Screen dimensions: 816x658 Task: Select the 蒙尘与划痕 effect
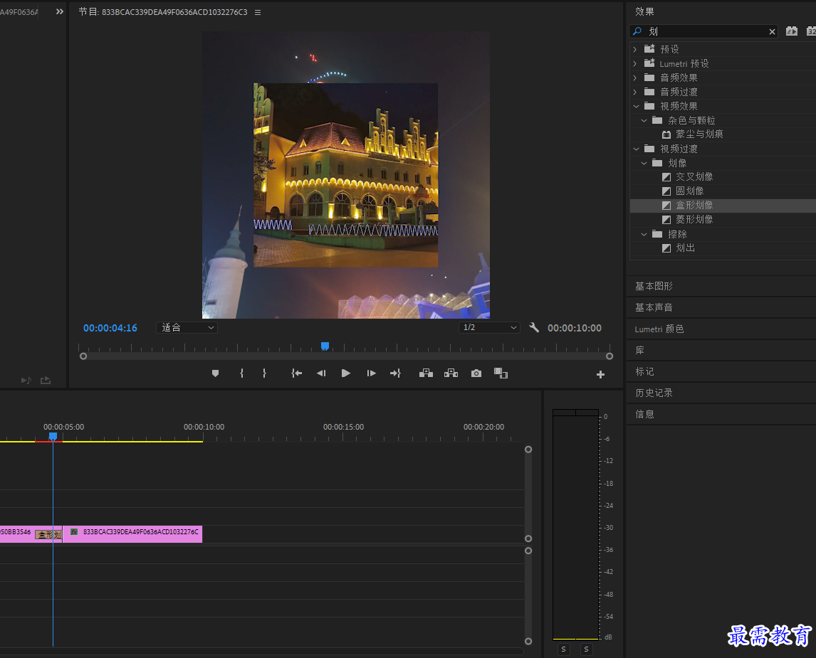[x=699, y=134]
